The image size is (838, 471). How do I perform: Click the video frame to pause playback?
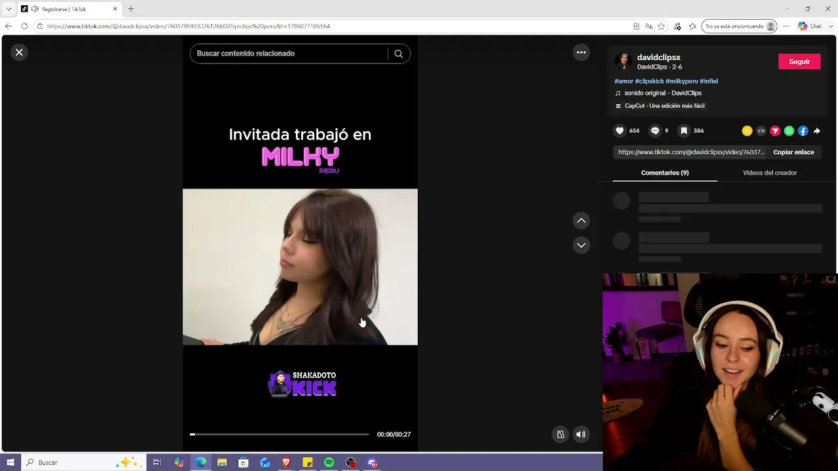click(x=300, y=267)
